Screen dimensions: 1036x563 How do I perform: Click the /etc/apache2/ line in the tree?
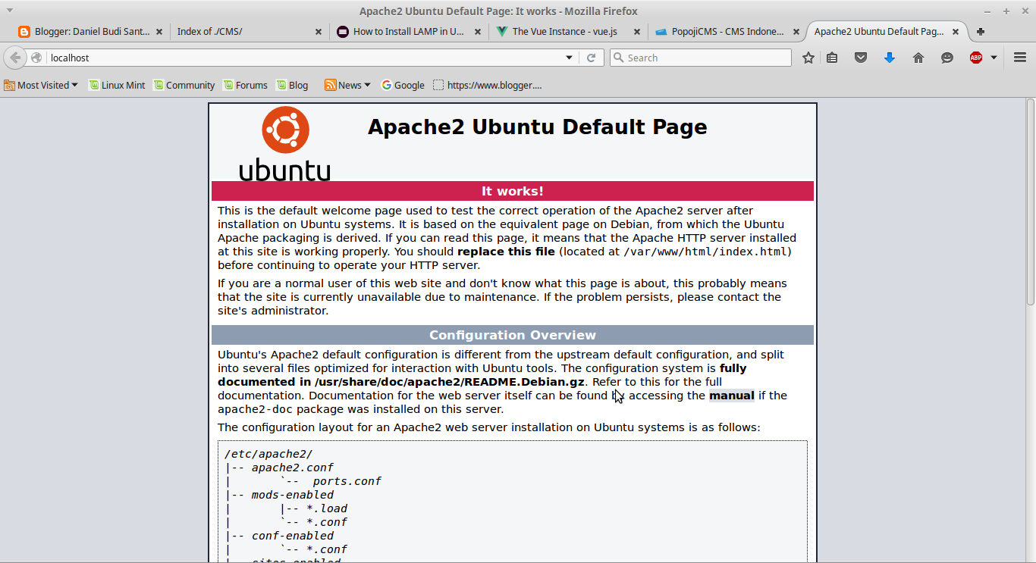pos(268,454)
